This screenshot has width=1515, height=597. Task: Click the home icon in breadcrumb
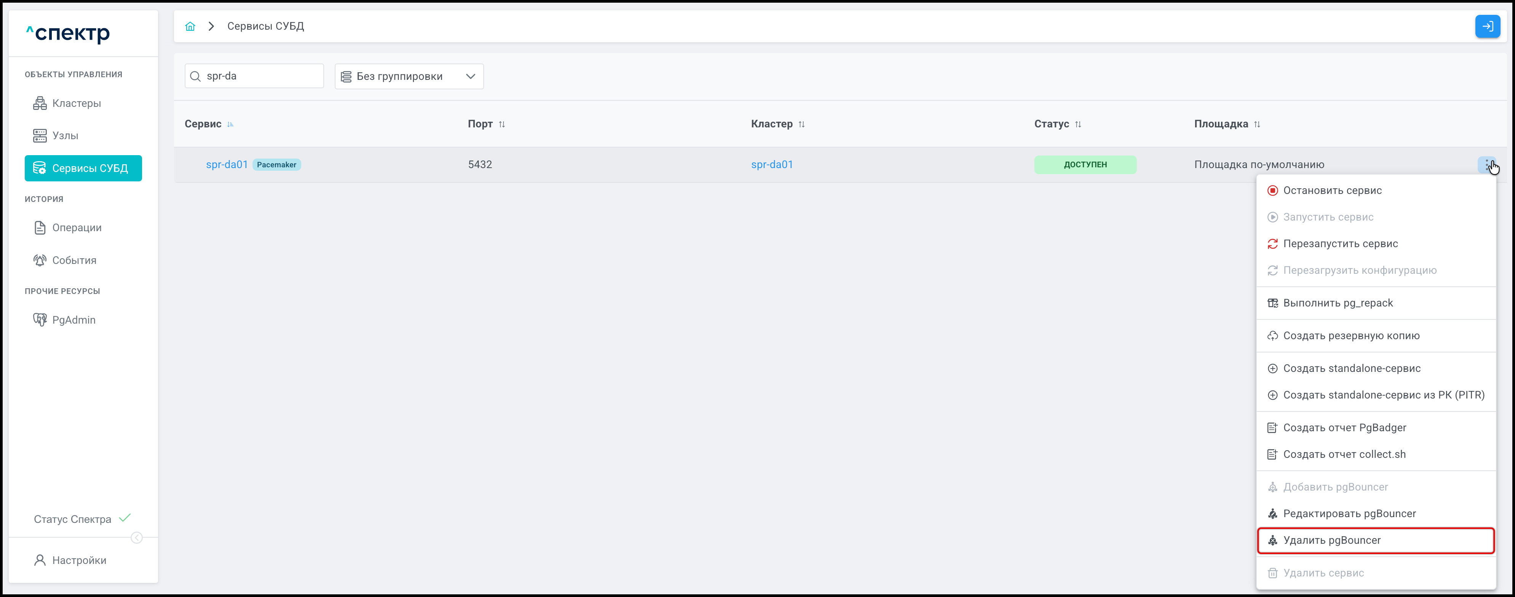(190, 26)
